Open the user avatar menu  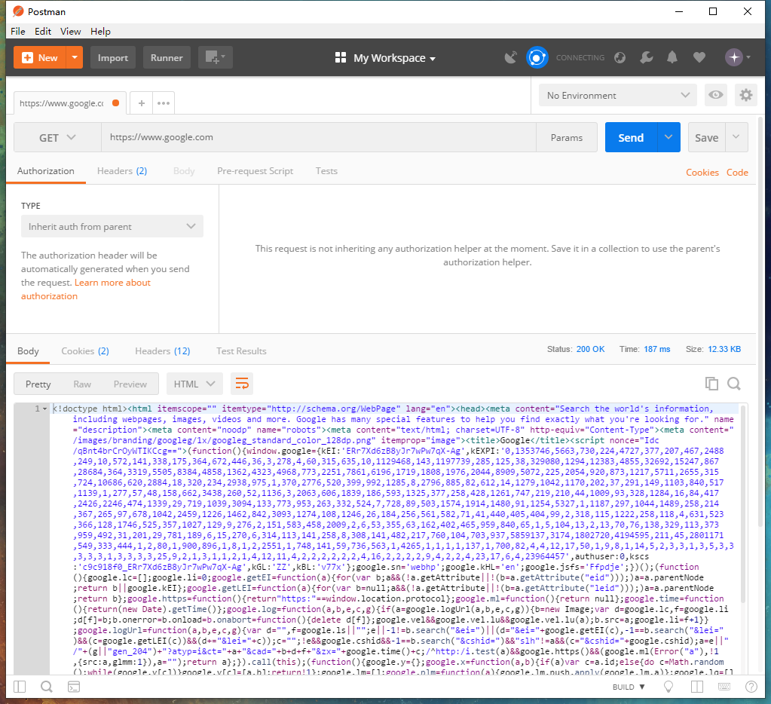point(738,57)
